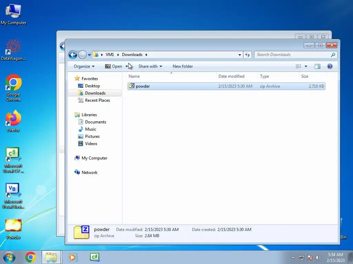
Task: Click VM1 in the address breadcrumb
Action: click(x=110, y=55)
